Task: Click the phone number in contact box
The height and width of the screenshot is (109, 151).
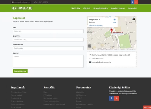Action: point(98,58)
